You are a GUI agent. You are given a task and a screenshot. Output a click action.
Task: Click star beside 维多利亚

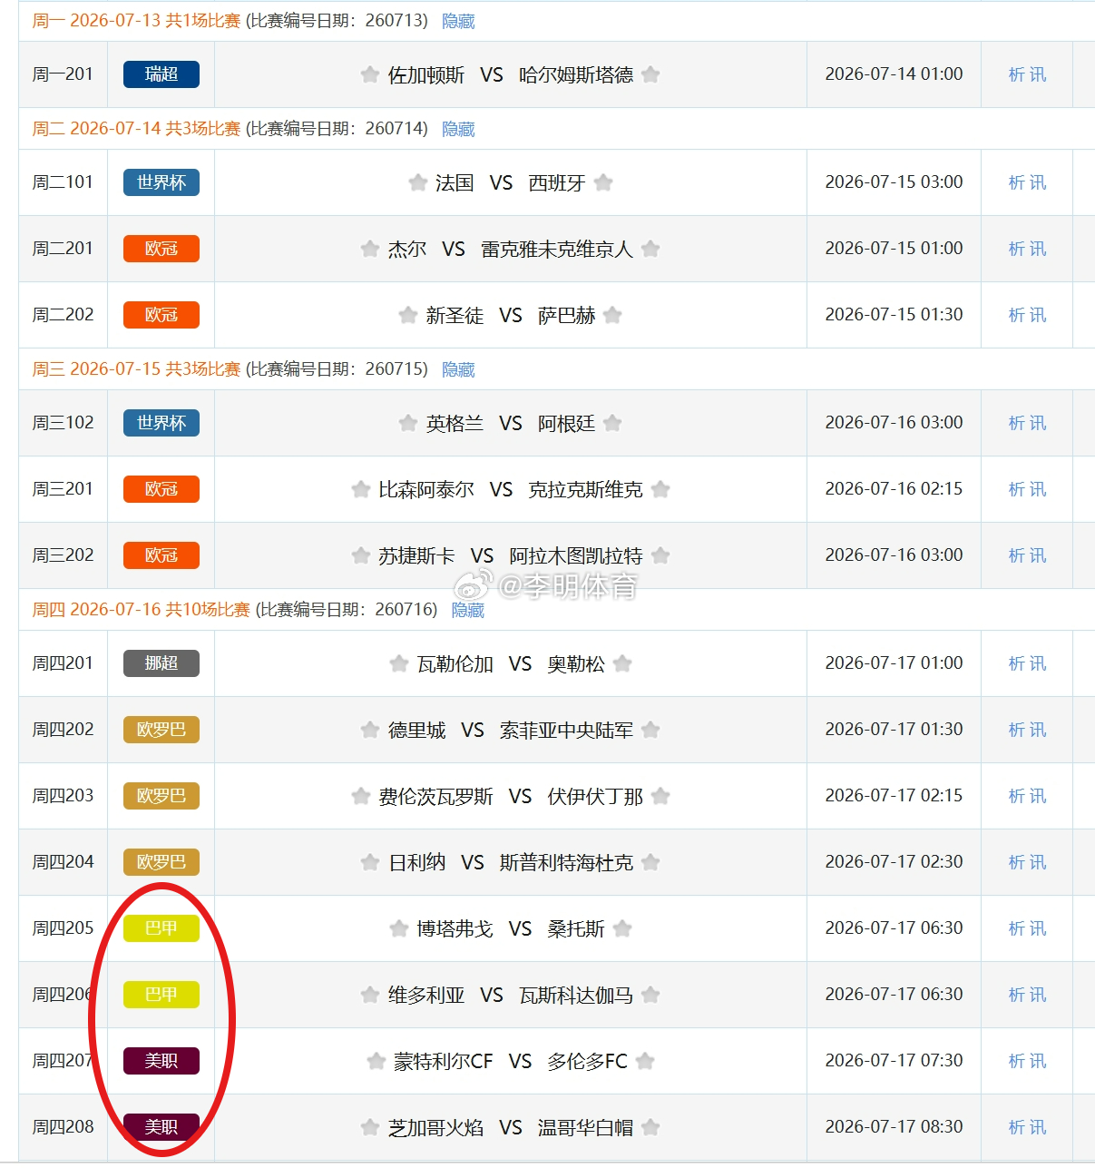[x=370, y=995]
